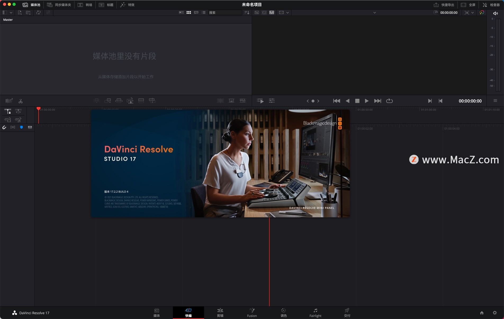Image resolution: width=504 pixels, height=319 pixels.
Task: Go to the first frame
Action: tap(336, 101)
